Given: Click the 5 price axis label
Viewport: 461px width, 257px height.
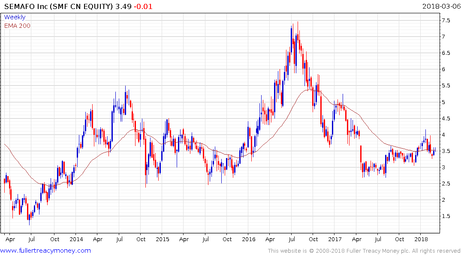Looking at the screenshot, I should tap(444, 102).
